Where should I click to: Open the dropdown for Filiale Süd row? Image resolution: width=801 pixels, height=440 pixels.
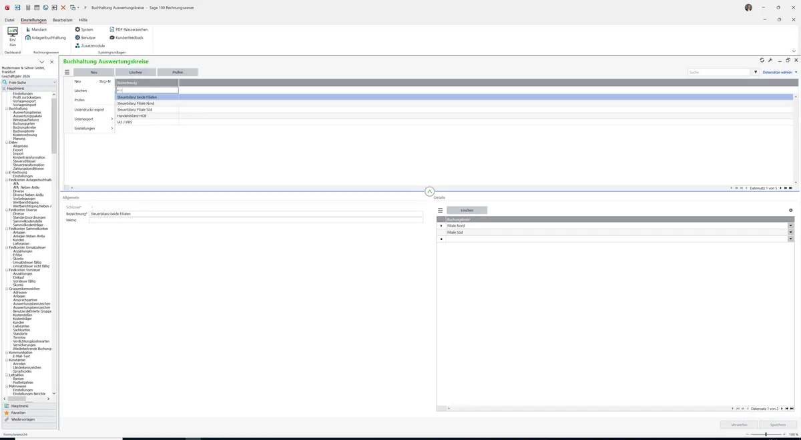click(x=791, y=232)
